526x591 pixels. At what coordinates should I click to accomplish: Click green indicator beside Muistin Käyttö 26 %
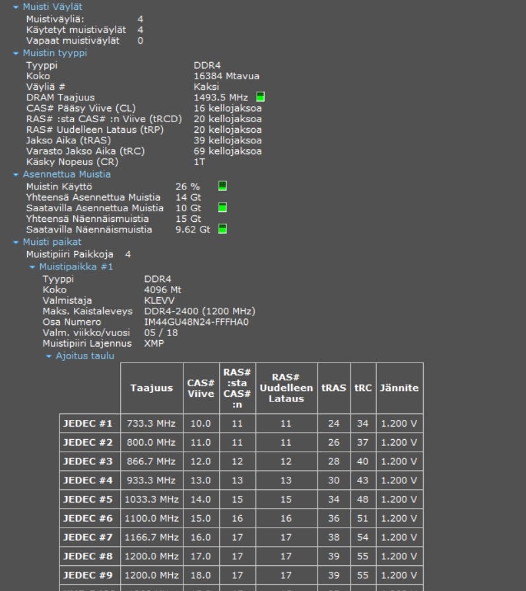(222, 186)
